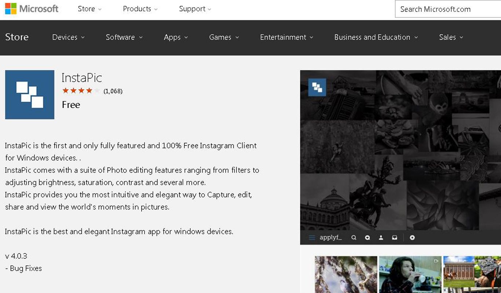This screenshot has height=293, width=501.
Task: Open the Entertainment dropdown
Action: [x=287, y=37]
